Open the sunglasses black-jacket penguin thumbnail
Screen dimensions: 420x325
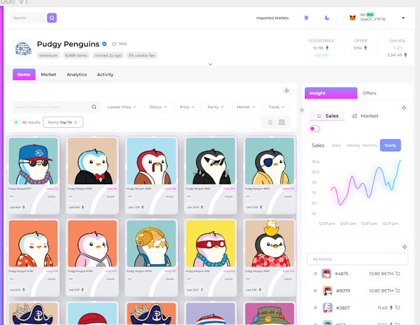(210, 161)
